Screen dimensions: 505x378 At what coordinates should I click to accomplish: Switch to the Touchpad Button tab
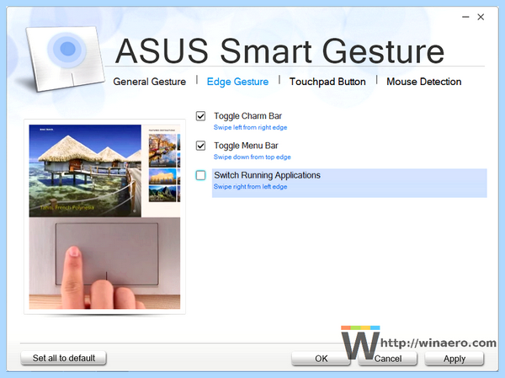tap(327, 82)
